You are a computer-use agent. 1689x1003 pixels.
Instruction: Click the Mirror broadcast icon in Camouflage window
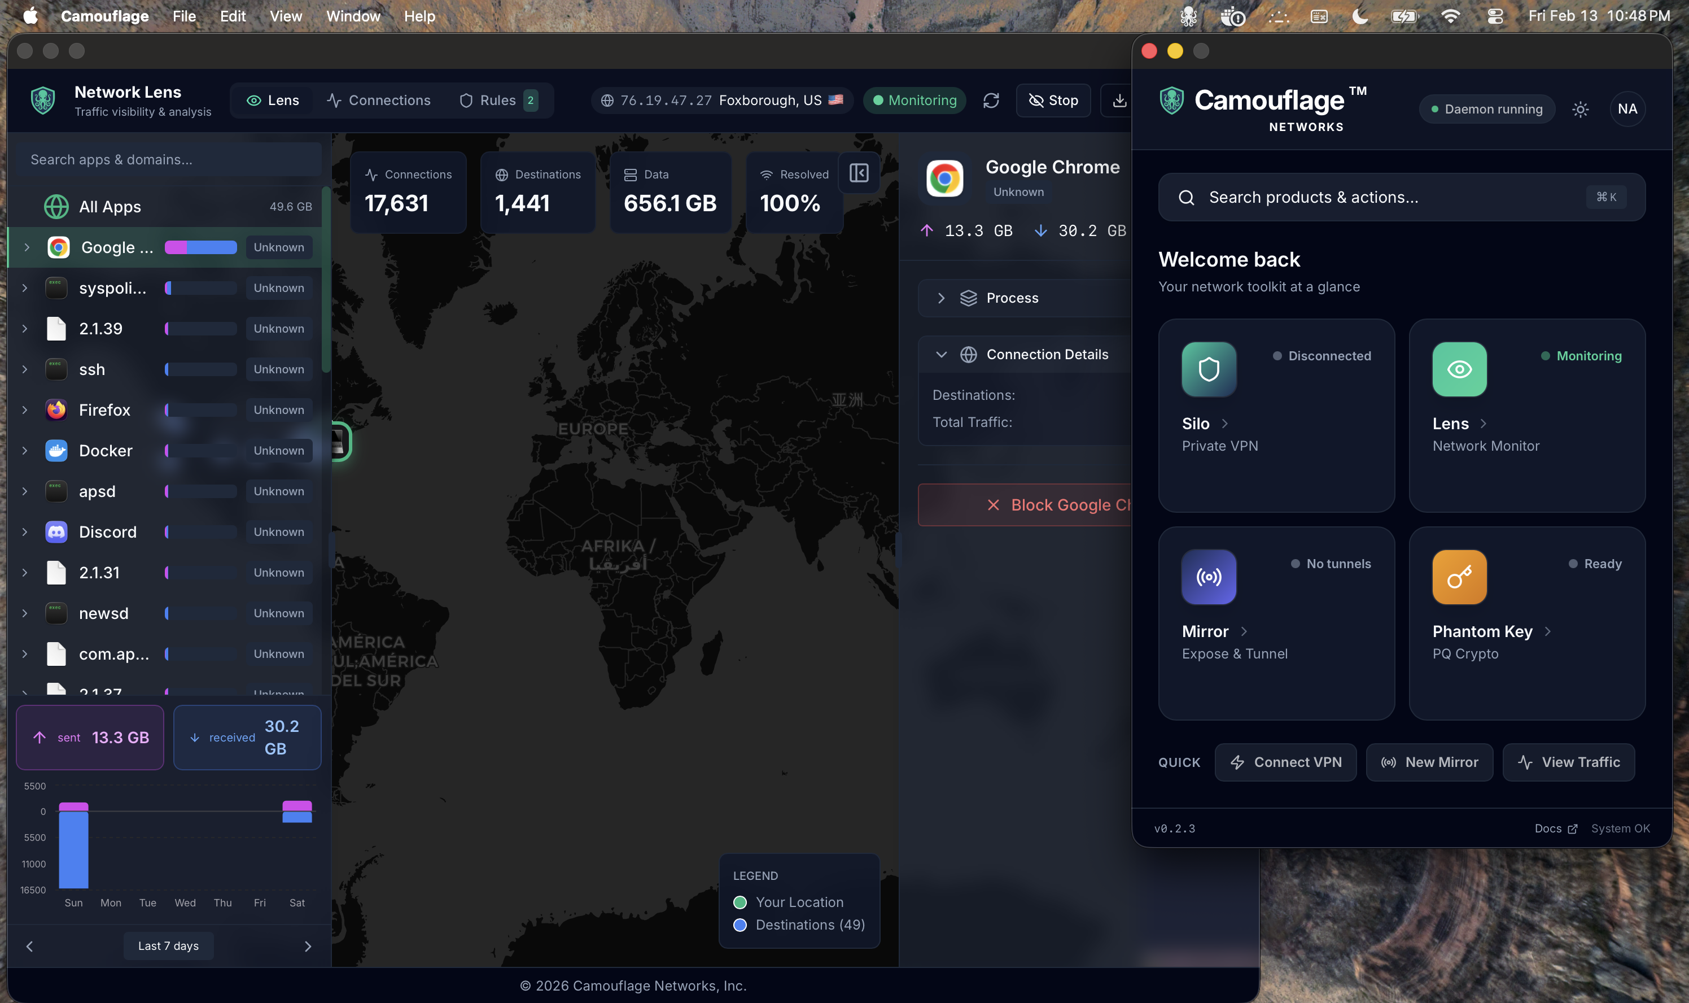point(1209,577)
